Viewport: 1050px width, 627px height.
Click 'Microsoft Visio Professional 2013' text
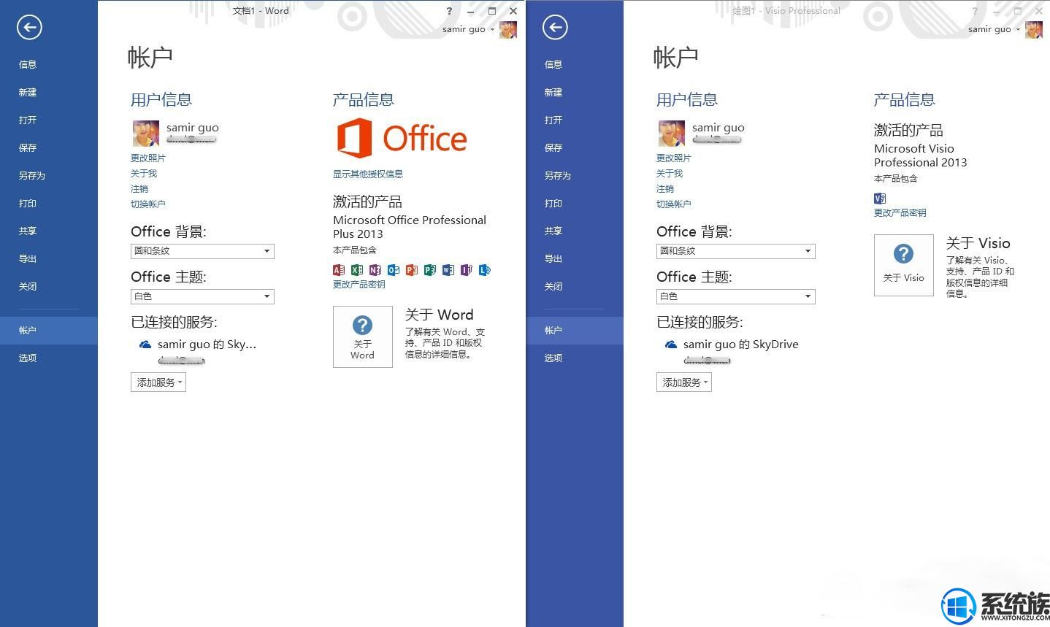(921, 155)
